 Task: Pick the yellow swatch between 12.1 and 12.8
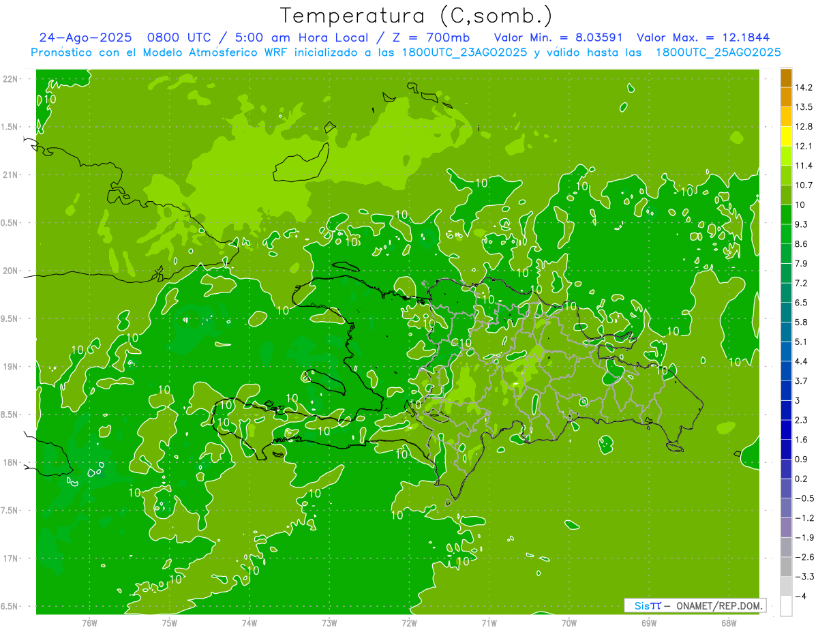[786, 136]
